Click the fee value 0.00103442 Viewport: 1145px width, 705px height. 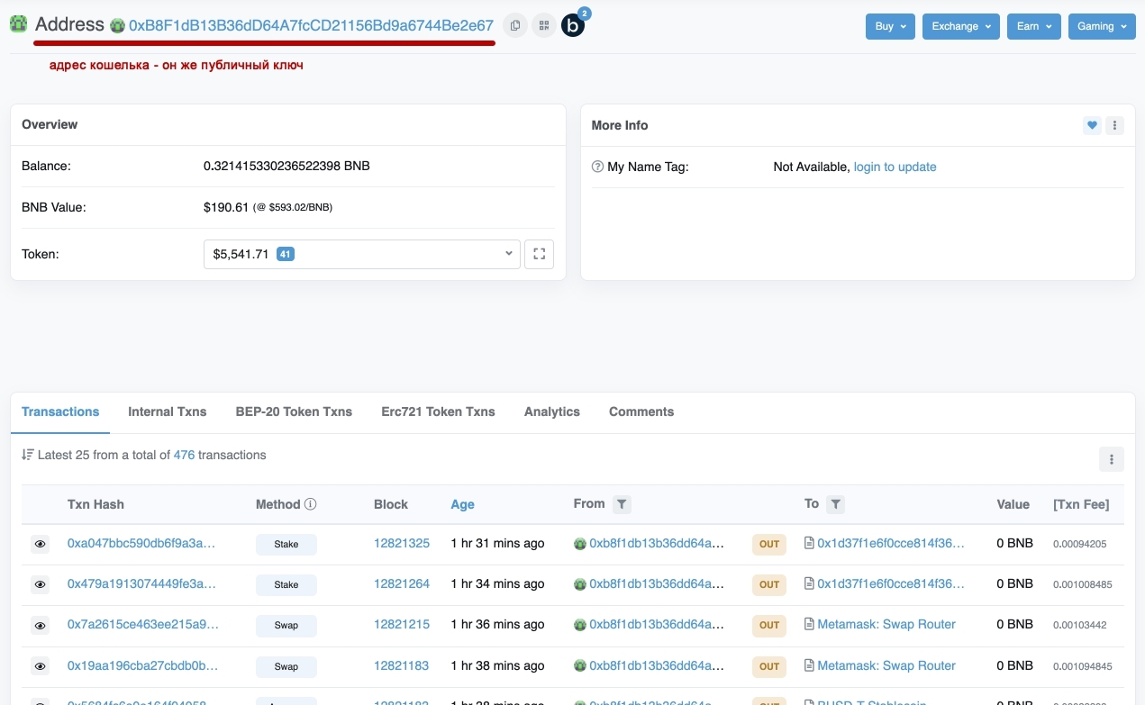click(1079, 625)
